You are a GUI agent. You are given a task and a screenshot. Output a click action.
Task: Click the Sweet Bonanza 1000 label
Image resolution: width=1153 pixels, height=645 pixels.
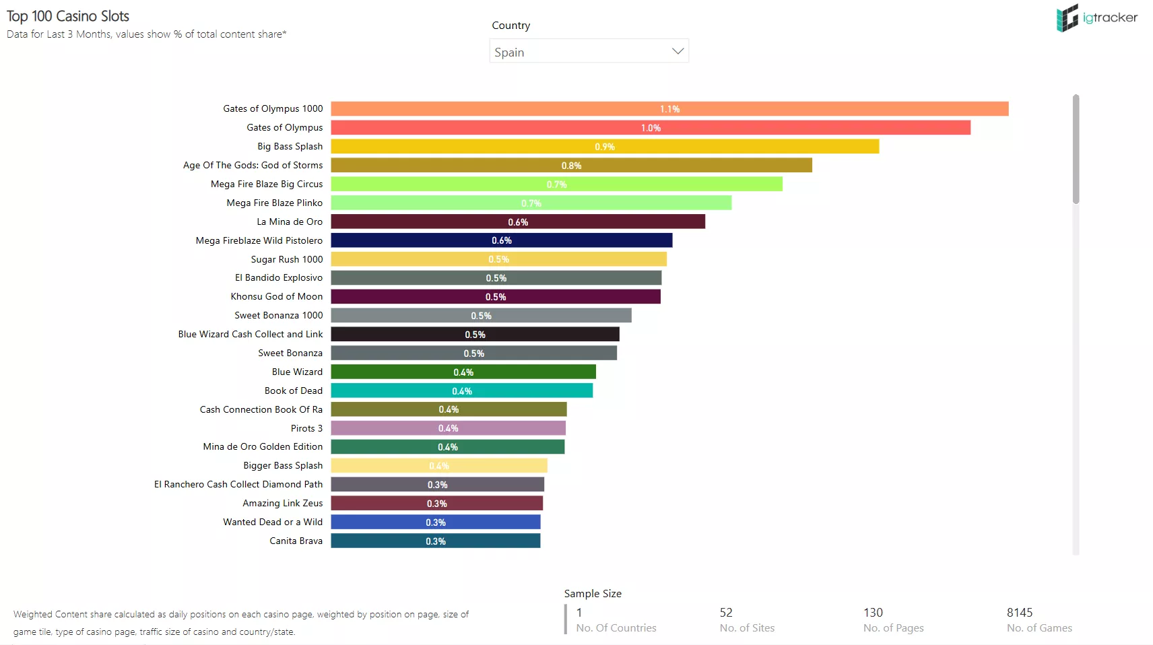pos(279,315)
